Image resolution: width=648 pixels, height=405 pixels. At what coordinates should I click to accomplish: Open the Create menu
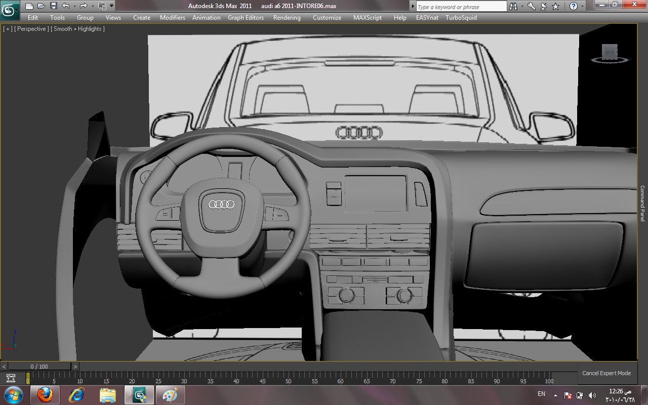pos(142,18)
